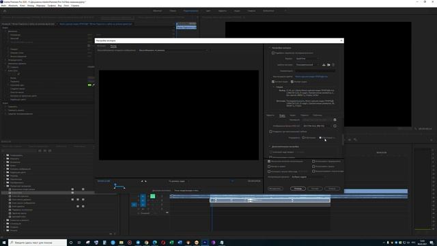Filter by YUV effects badge
The image size is (437, 246).
[50, 150]
